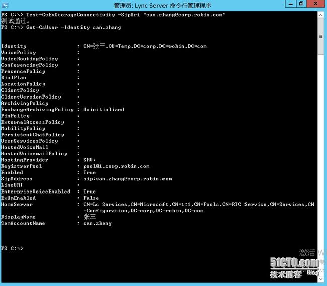
Task: Click the RegistrarPool property label
Action: [x=22, y=166]
